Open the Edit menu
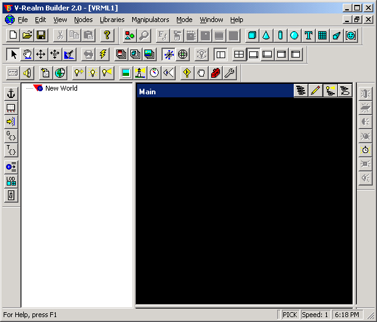Image resolution: width=377 pixels, height=322 pixels. pyautogui.click(x=40, y=20)
